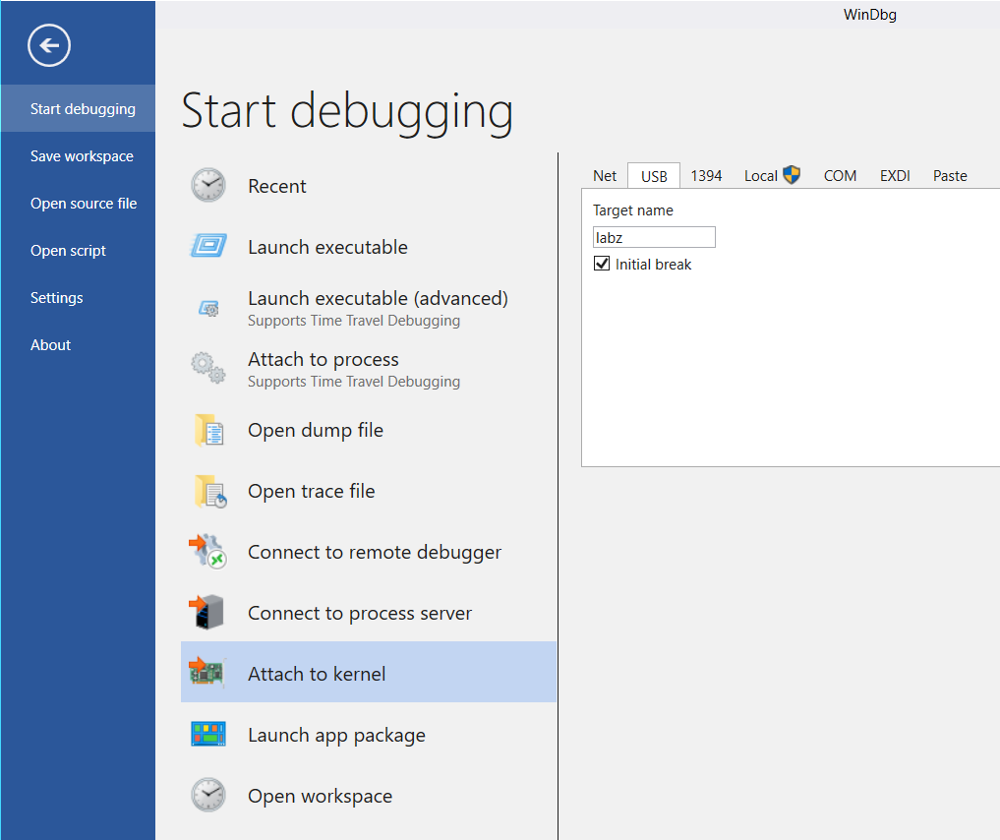Open Settings from the sidebar
Viewport: 1000px width, 840px height.
tap(78, 297)
